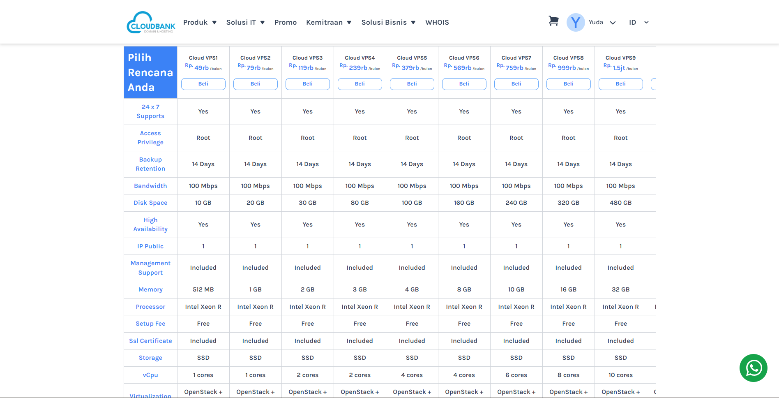Open the shopping cart icon
The width and height of the screenshot is (779, 398).
pos(553,21)
